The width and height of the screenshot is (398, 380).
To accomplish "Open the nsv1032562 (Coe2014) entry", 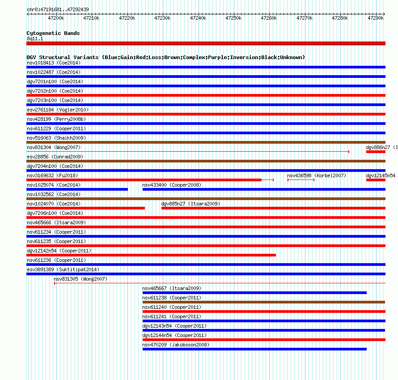I will pyautogui.click(x=54, y=194).
